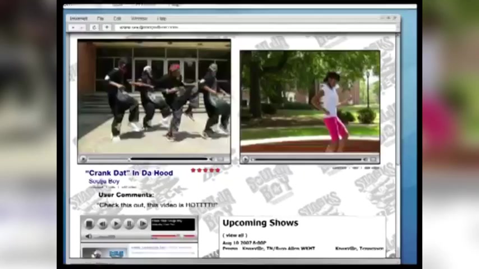Click the browser forward arrow button
Image resolution: width=479 pixels, height=269 pixels.
pyautogui.click(x=82, y=27)
